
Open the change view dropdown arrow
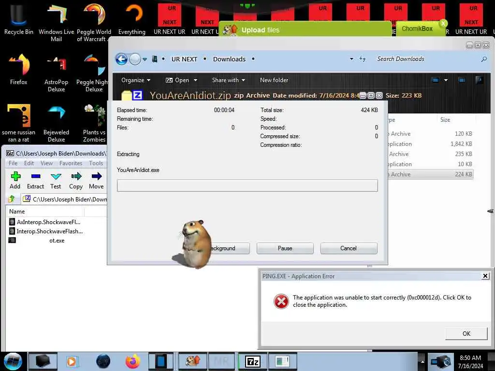[446, 80]
